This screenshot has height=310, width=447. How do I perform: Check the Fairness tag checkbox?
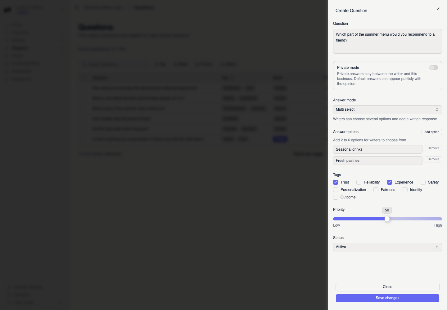376,190
